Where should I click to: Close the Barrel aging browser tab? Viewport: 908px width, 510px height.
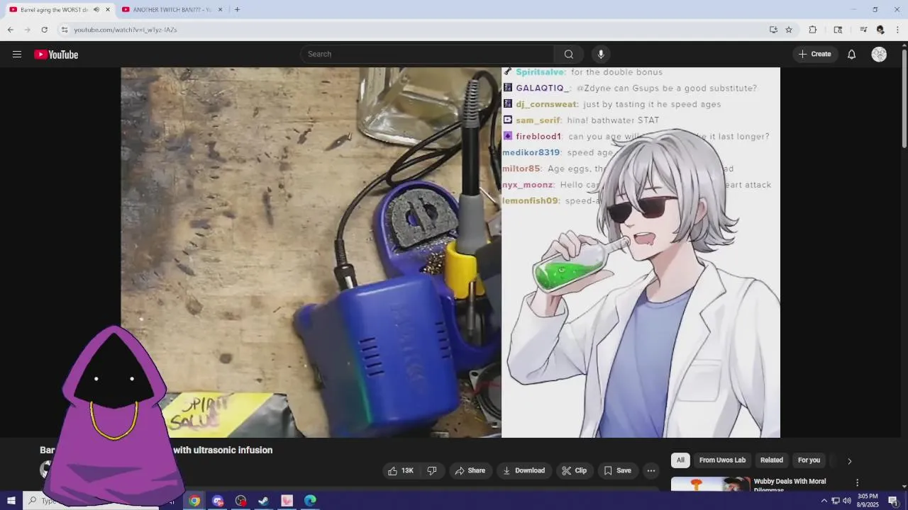[109, 9]
